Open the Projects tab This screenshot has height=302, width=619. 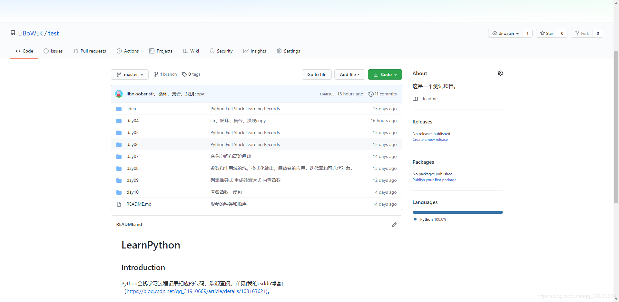161,51
